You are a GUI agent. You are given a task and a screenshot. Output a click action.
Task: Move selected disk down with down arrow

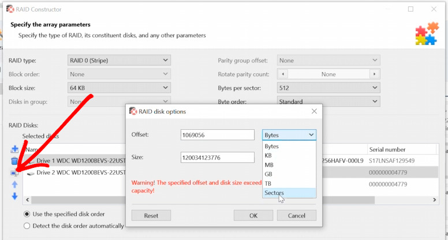click(14, 196)
